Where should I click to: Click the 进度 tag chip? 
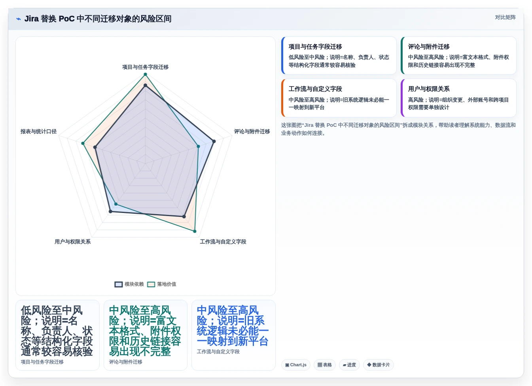point(349,365)
